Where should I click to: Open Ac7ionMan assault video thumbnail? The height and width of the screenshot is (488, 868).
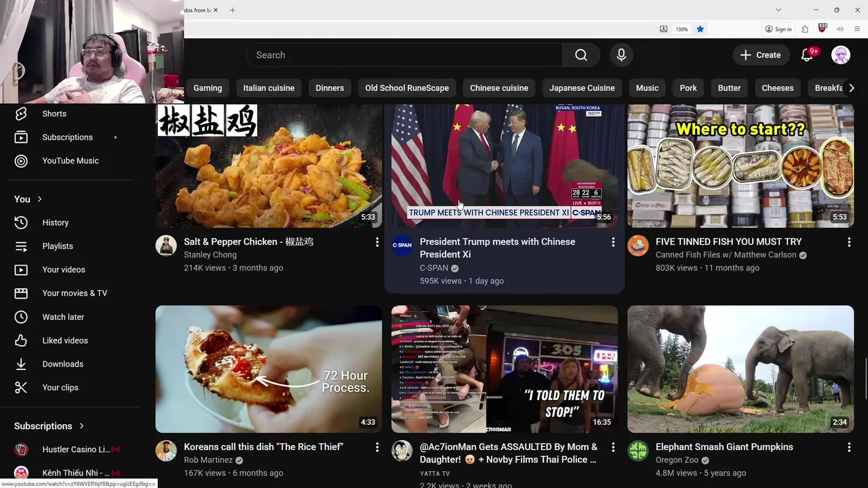pyautogui.click(x=505, y=369)
